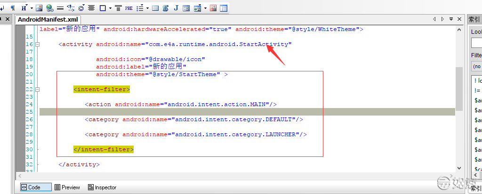The width and height of the screenshot is (482, 194).
Task: Click the center align text icon
Action: click(91, 8)
